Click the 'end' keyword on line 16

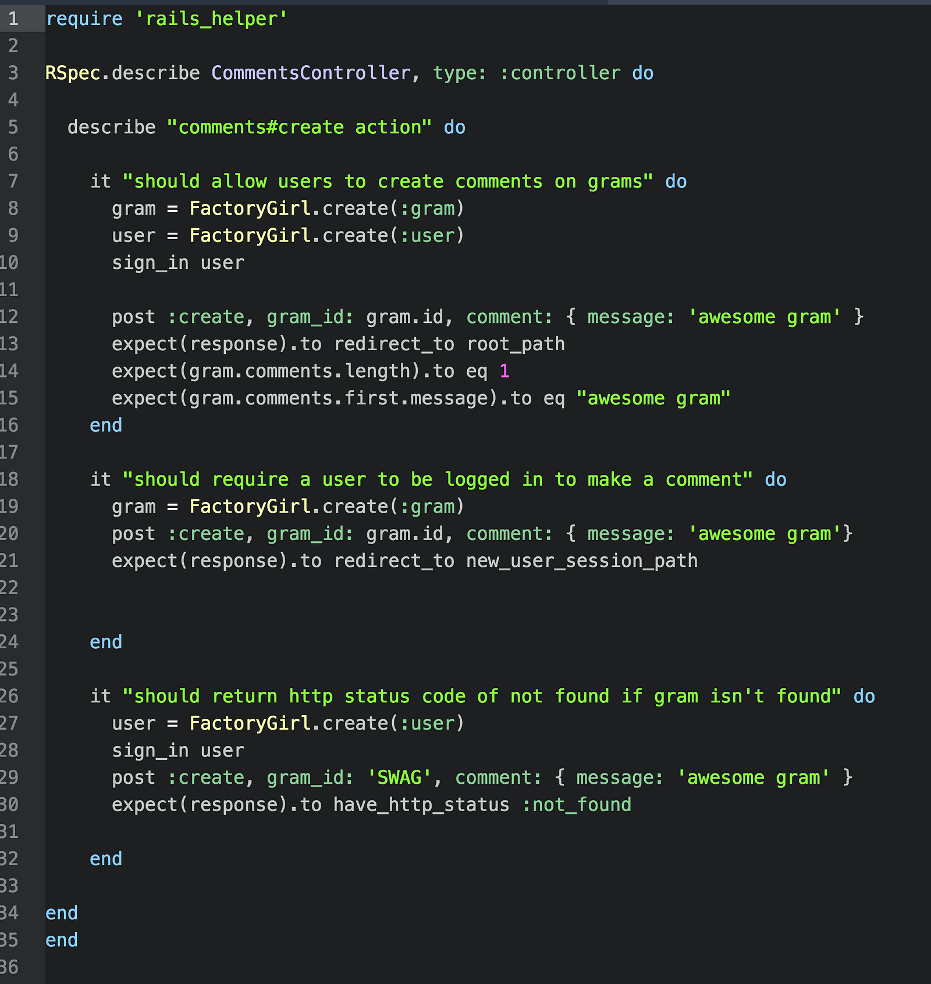tap(106, 425)
